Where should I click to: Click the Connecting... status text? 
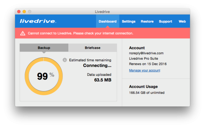point(97,66)
